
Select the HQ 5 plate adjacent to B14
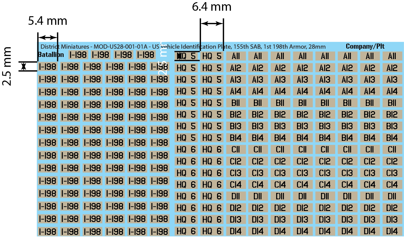tap(212, 137)
